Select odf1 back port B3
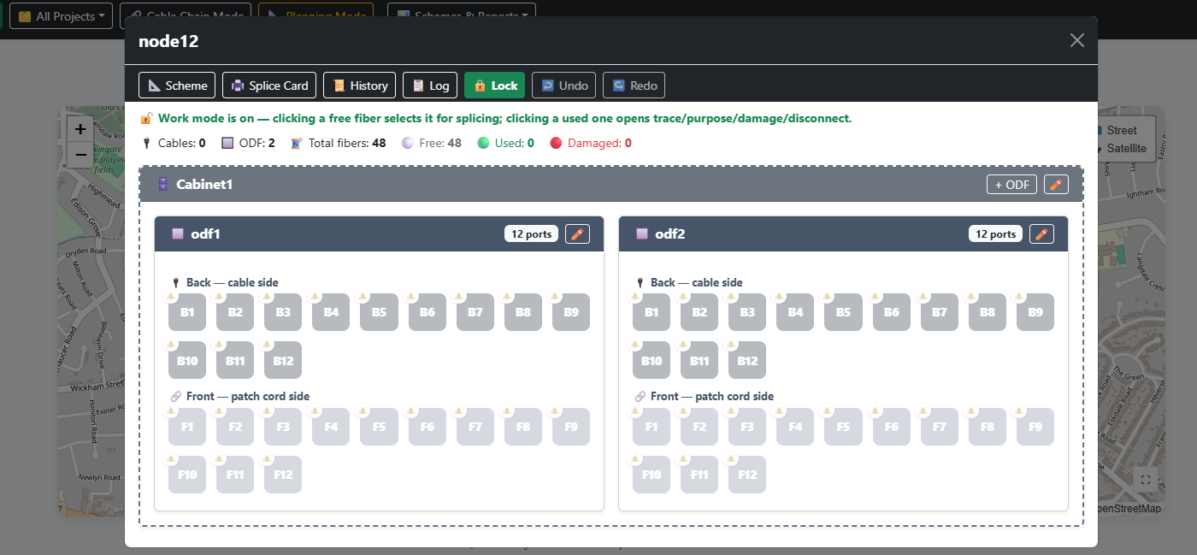 coord(283,312)
